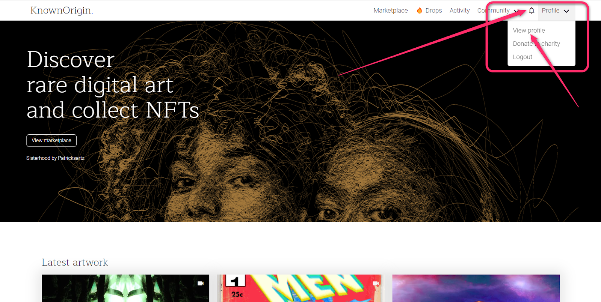Open the Activity page

coord(460,11)
